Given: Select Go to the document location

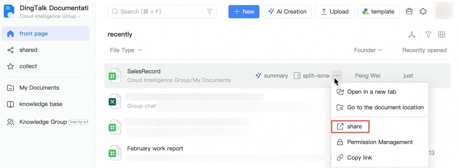Looking at the screenshot, I should pos(380,107).
